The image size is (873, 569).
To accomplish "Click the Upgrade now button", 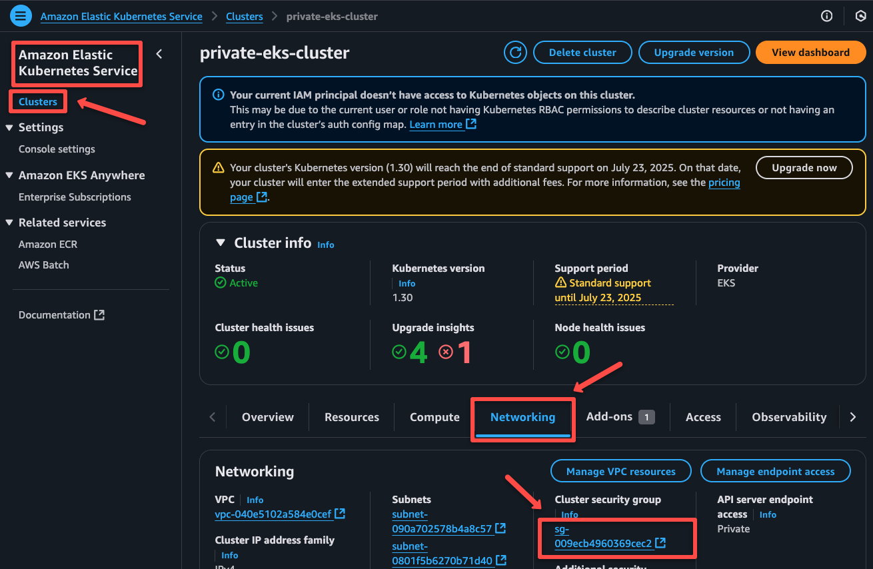I will [804, 168].
